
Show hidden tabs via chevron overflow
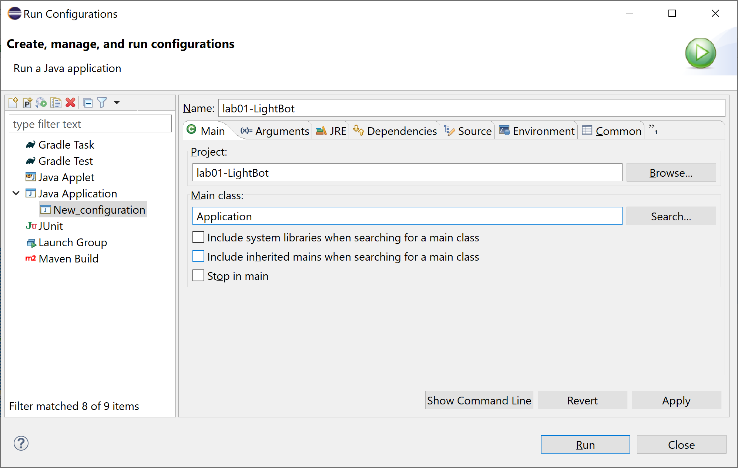tap(653, 129)
